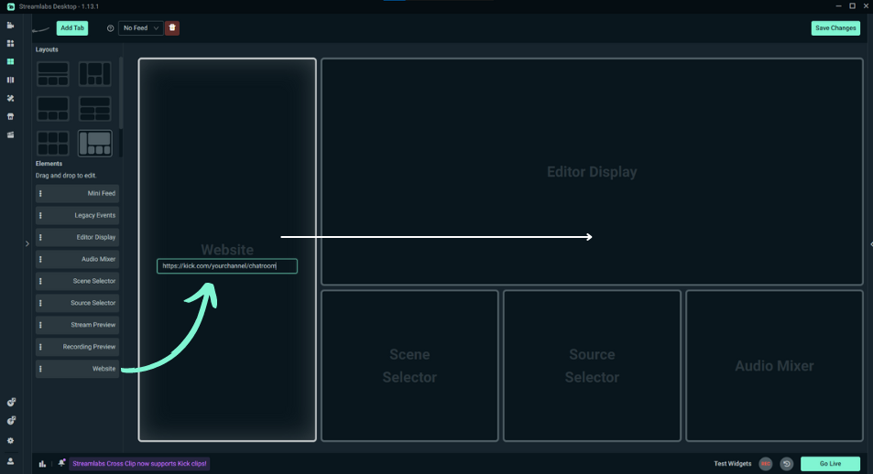Select the Scene Selector element in the list

pyautogui.click(x=77, y=281)
